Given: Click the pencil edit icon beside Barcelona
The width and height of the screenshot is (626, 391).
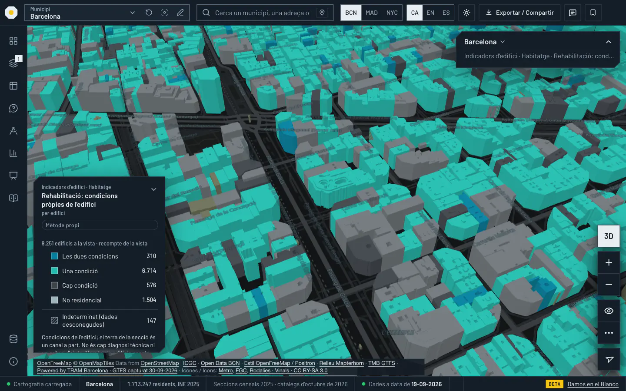Looking at the screenshot, I should pos(180,13).
